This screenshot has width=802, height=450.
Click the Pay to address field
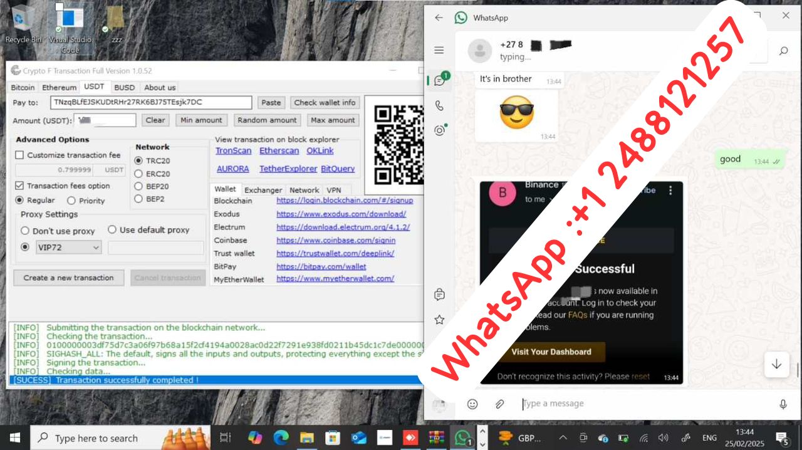(150, 102)
